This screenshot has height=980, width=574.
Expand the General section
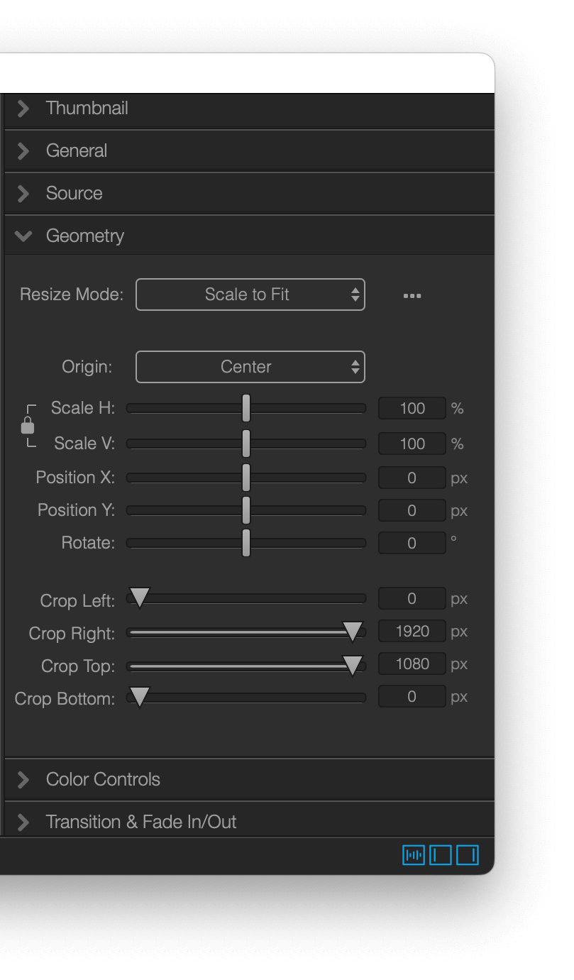[249, 150]
